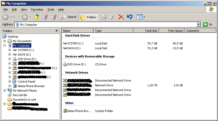Close the Folders side panel
This screenshot has height=121, width=218.
pyautogui.click(x=57, y=31)
